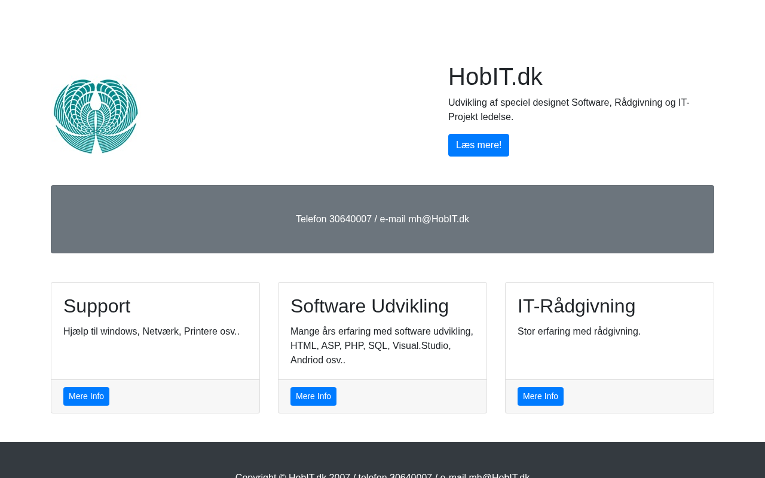Click the Support card heading

(x=97, y=306)
